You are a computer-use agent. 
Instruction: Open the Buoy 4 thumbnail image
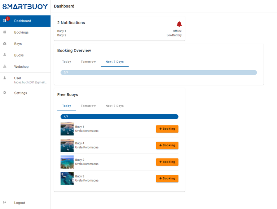67,146
